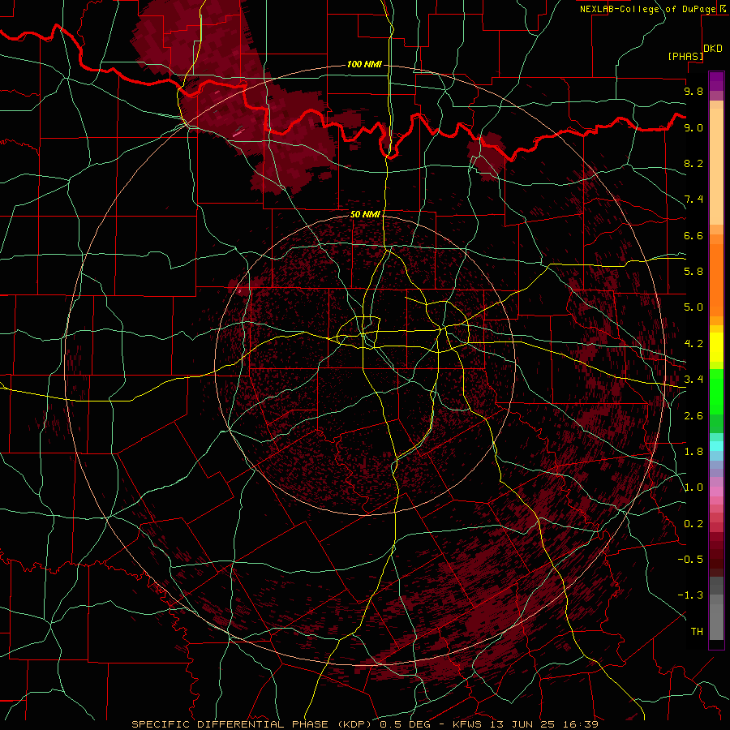Click the 3.4 scale value

(x=693, y=380)
